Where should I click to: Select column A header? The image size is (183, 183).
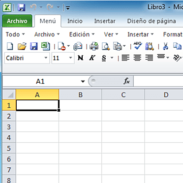37,94
